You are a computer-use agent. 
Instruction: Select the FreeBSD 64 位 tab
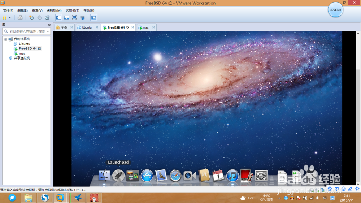118,27
